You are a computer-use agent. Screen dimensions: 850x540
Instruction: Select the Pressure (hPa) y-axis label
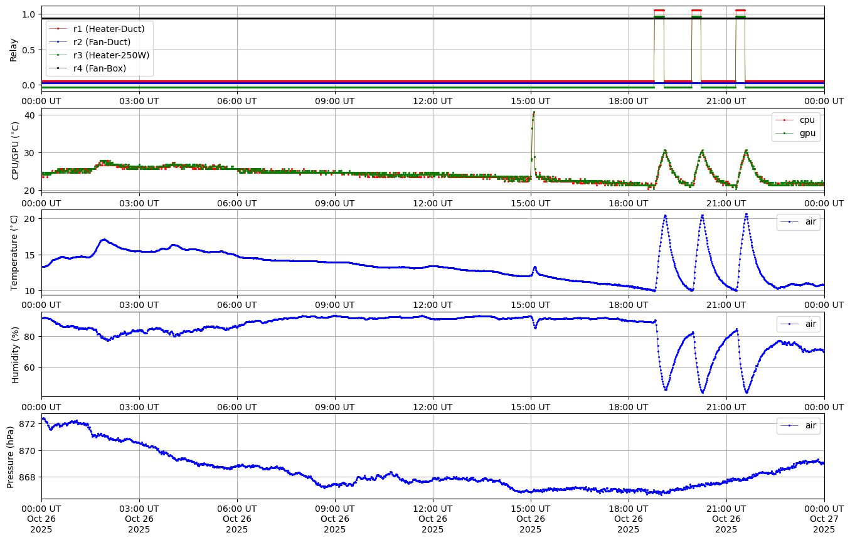tap(11, 456)
